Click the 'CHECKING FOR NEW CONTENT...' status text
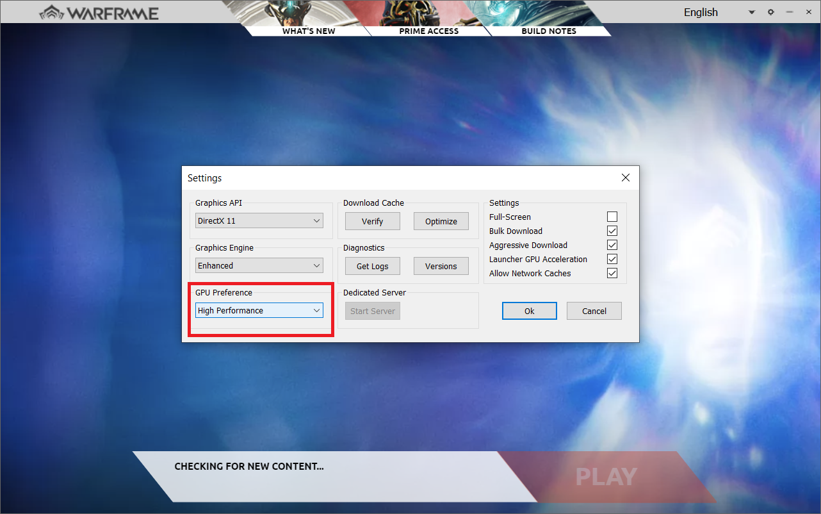Viewport: 821px width, 514px height. pyautogui.click(x=249, y=467)
